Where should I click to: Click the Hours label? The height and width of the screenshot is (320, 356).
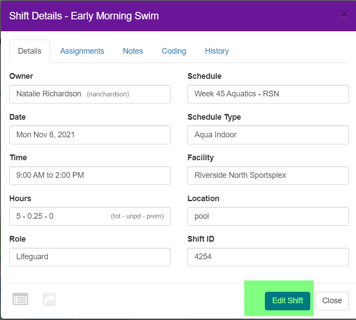(x=20, y=199)
